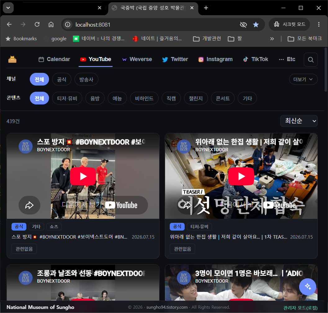This screenshot has height=313, width=328.
Task: Open the 최신순 sort dropdown
Action: point(299,121)
